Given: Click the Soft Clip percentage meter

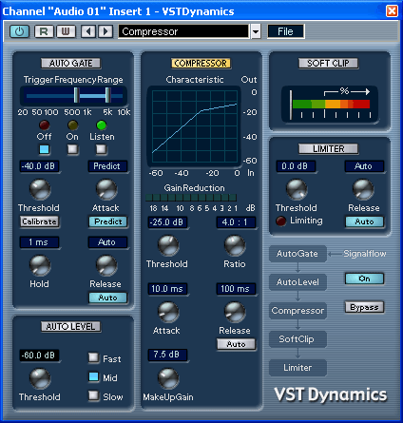Looking at the screenshot, I should tap(330, 105).
